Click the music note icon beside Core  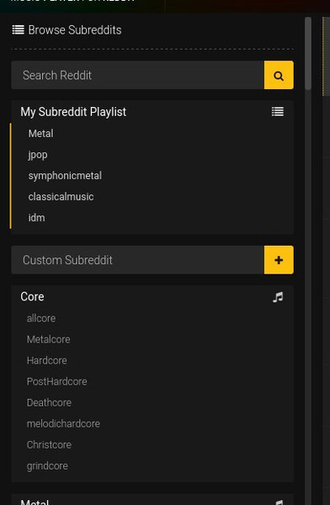tap(278, 297)
